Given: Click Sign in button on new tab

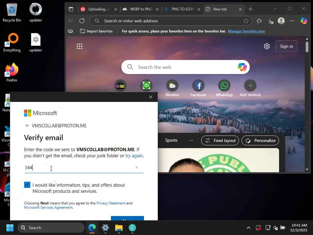Looking at the screenshot, I should [286, 46].
